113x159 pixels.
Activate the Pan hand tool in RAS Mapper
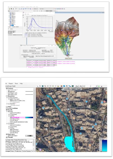tap(40, 86)
